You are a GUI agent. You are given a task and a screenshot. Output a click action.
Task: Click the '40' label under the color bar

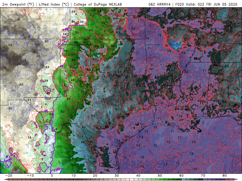click(138, 176)
